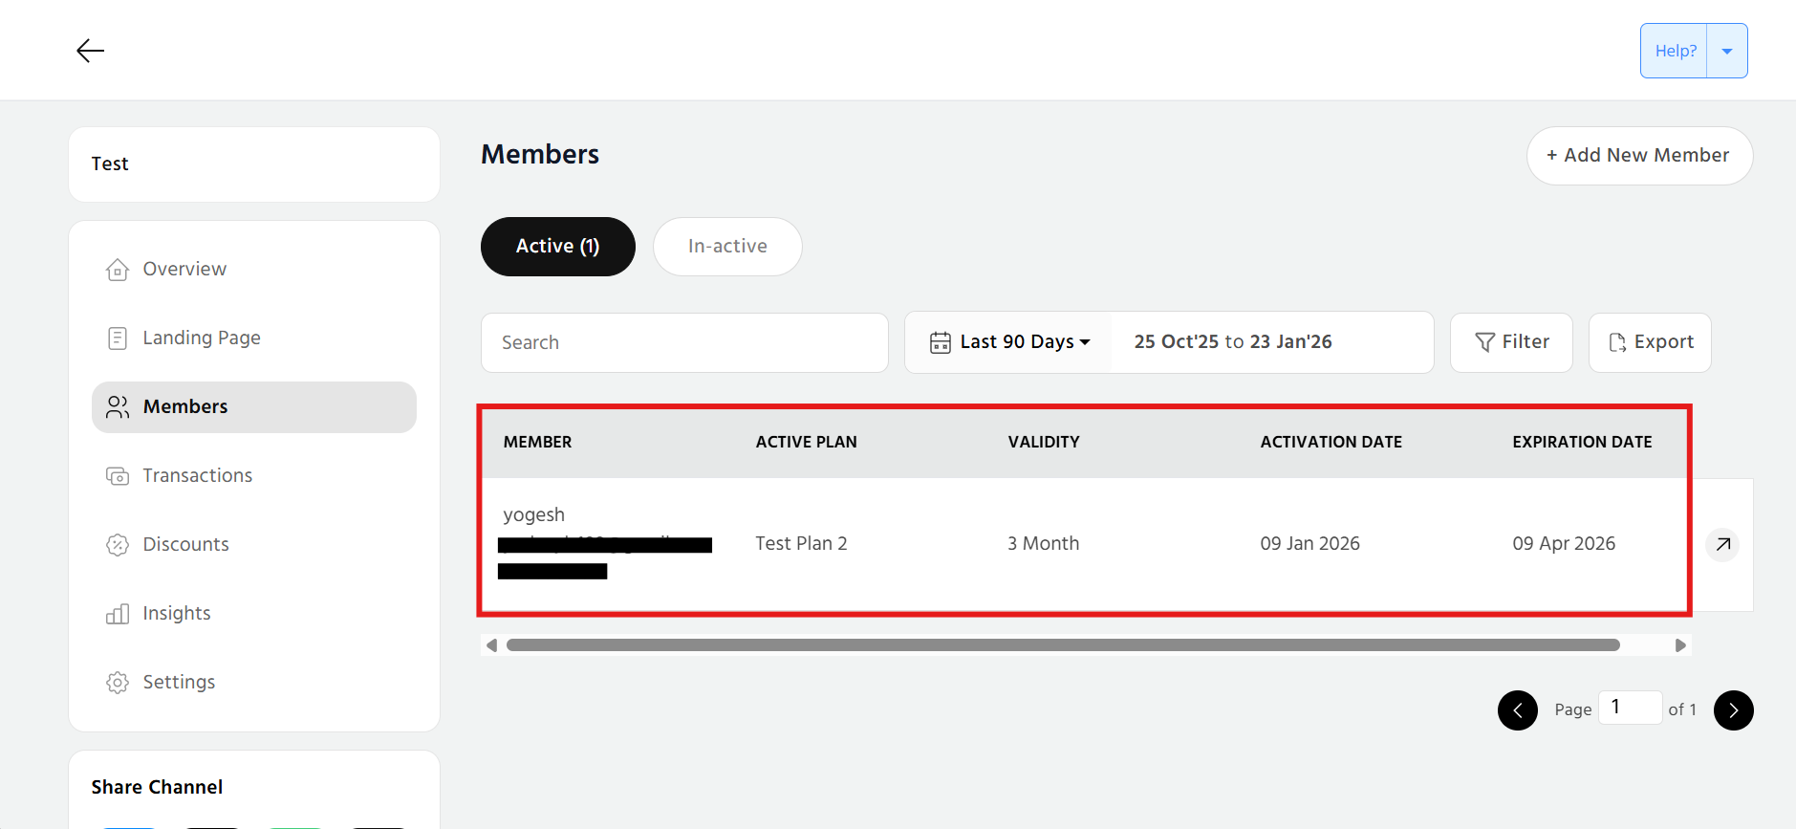Open Discounts from the sidebar
Image resolution: width=1796 pixels, height=829 pixels.
185,544
